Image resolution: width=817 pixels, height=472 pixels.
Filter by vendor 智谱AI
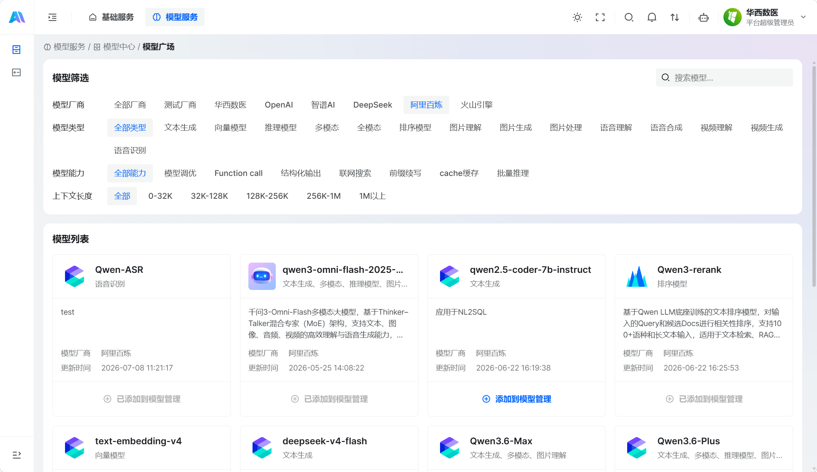click(323, 105)
